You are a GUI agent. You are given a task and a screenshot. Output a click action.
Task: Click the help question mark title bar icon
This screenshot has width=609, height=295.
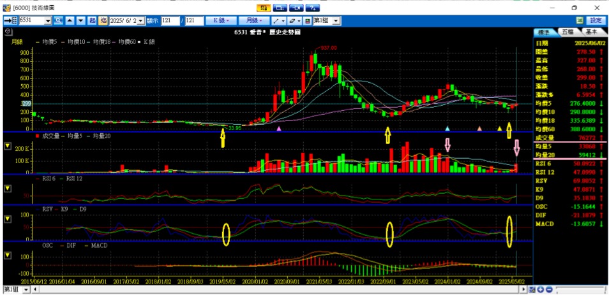click(313, 8)
